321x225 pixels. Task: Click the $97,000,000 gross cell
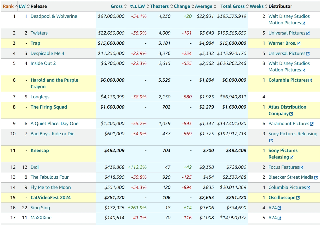coord(111,16)
